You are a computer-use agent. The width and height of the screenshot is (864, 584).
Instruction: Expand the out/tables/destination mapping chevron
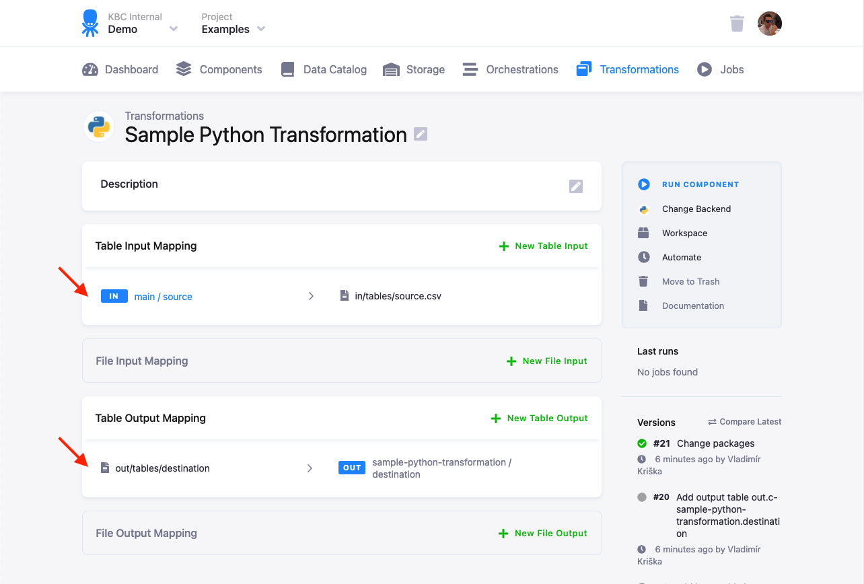pos(310,468)
